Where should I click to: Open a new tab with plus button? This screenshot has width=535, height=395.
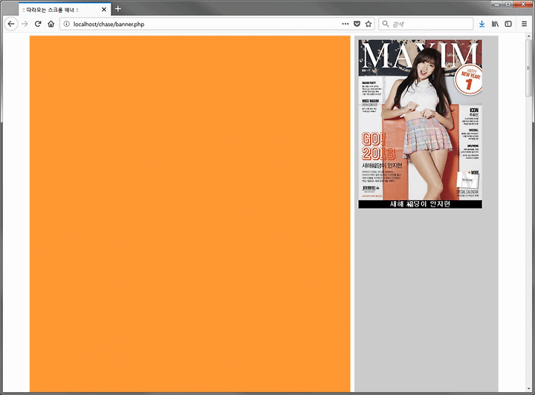click(118, 9)
